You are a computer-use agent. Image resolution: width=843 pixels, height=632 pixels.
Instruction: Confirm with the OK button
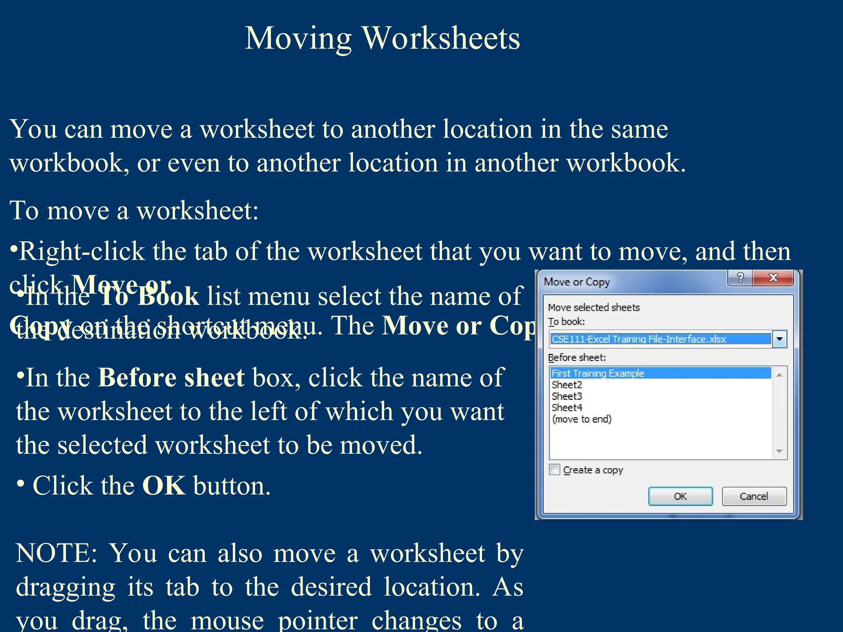680,496
